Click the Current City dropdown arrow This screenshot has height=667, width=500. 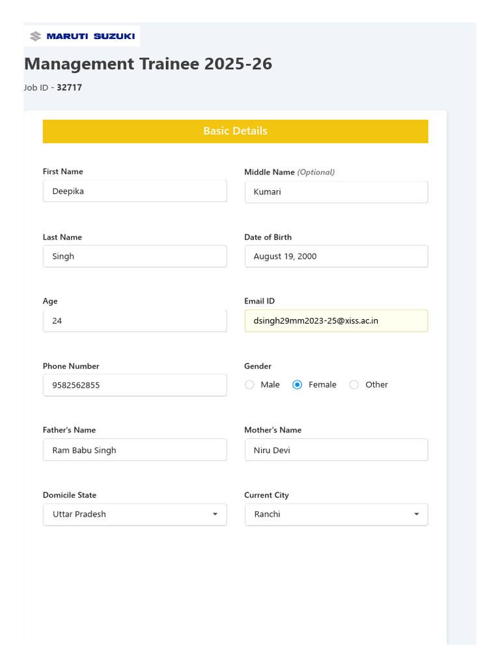tap(417, 515)
